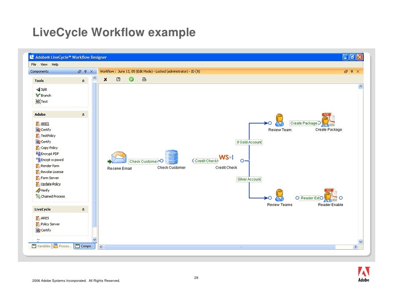This screenshot has height=303, width=393.
Task: Select the Copy Policy component
Action: tap(47, 148)
